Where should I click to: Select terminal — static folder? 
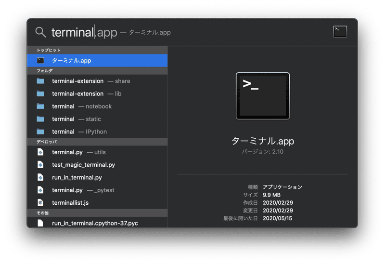point(97,119)
